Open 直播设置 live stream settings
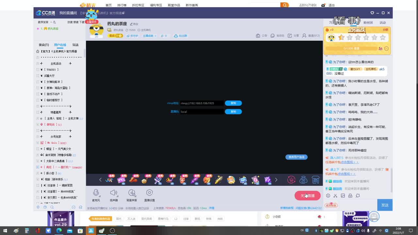Image resolution: width=418 pixels, height=235 pixels. click(x=150, y=195)
